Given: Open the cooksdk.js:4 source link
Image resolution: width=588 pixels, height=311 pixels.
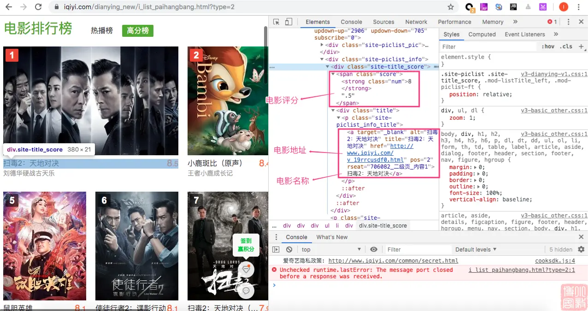Looking at the screenshot, I should (x=555, y=261).
